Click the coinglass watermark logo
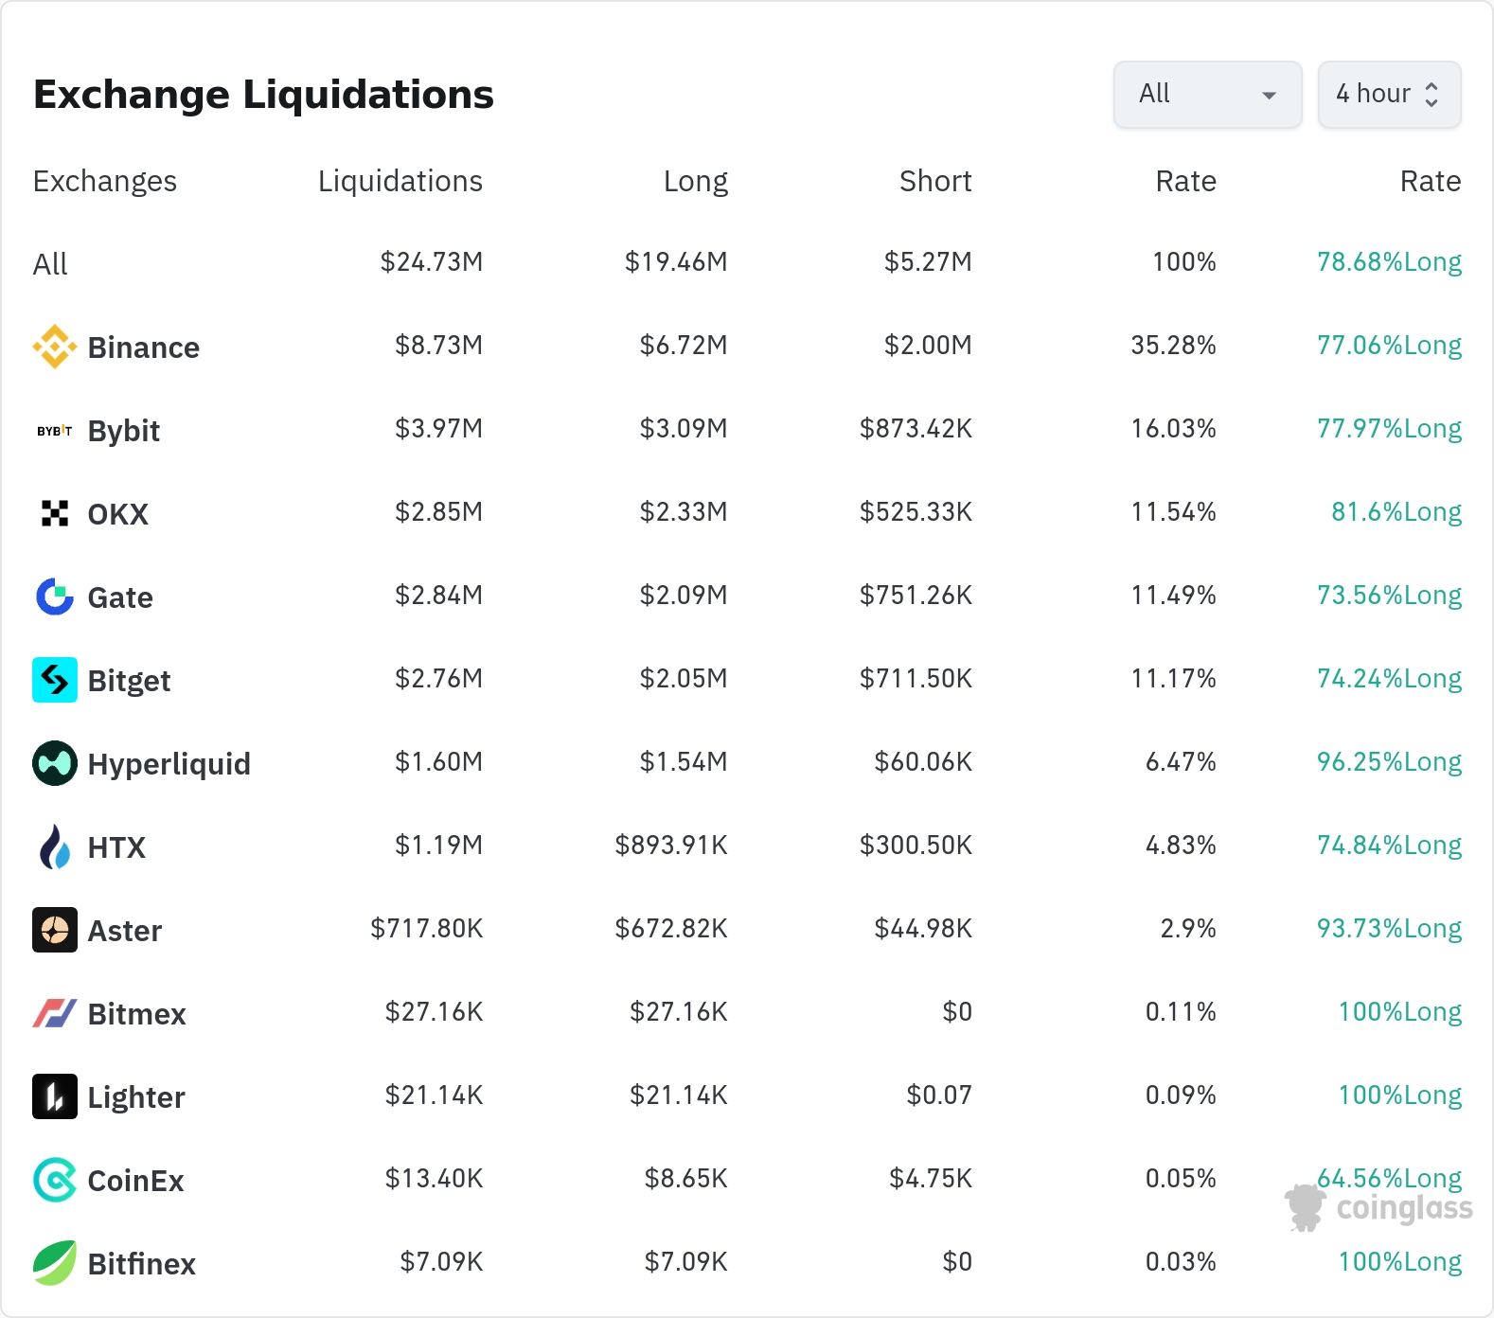Viewport: 1494px width, 1318px height. [1379, 1208]
